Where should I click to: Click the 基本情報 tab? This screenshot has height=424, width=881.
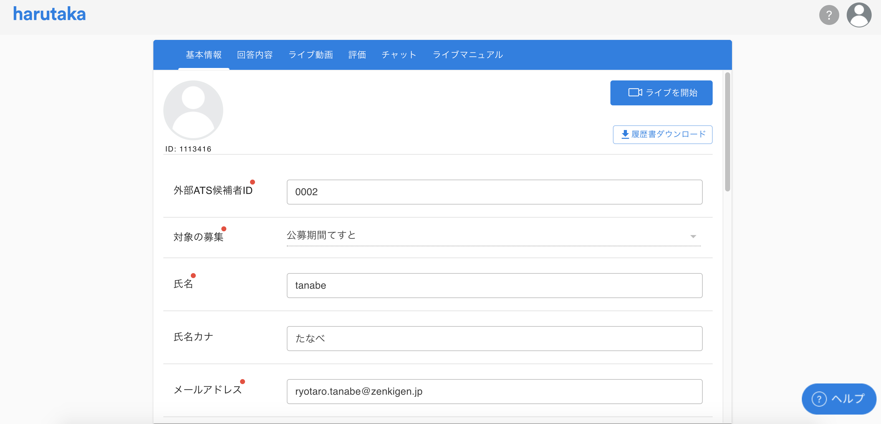point(203,55)
